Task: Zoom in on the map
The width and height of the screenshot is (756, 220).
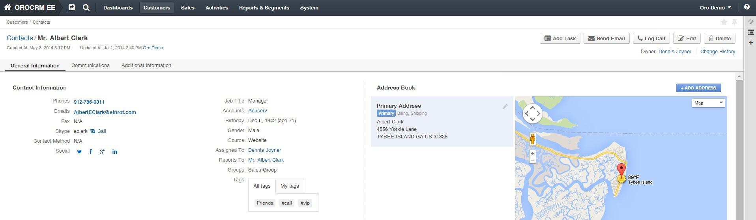Action: point(532,153)
